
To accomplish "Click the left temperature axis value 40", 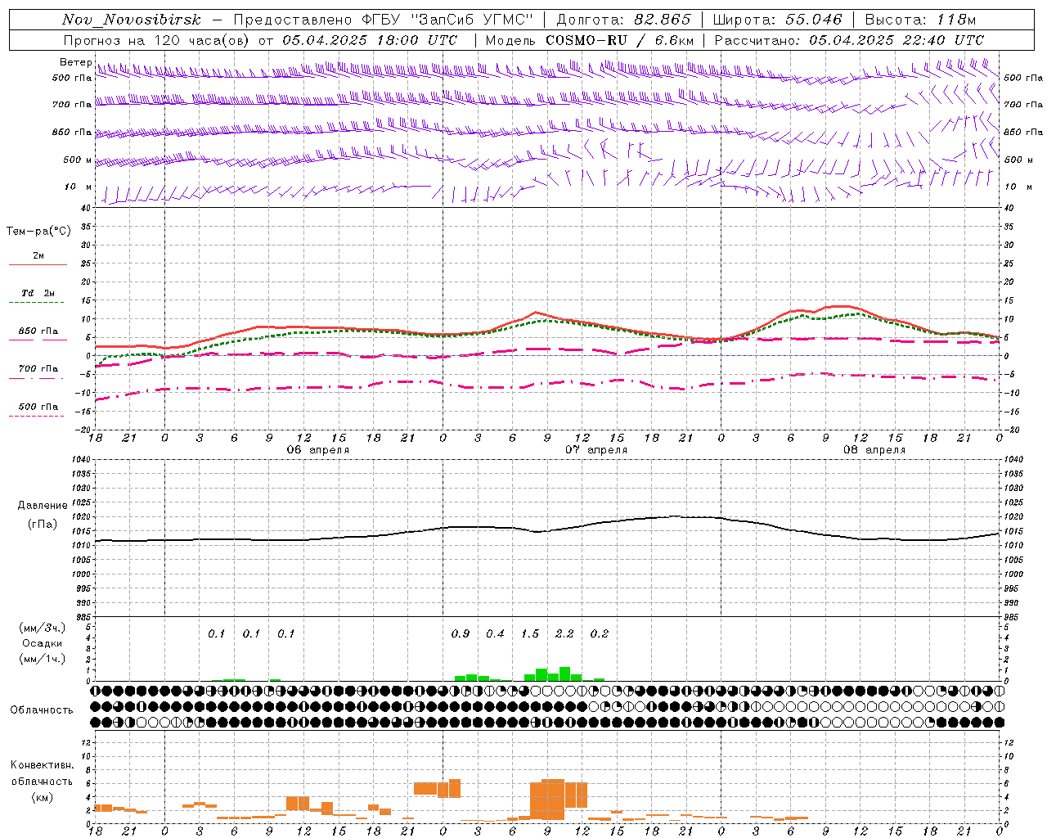I will click(84, 208).
